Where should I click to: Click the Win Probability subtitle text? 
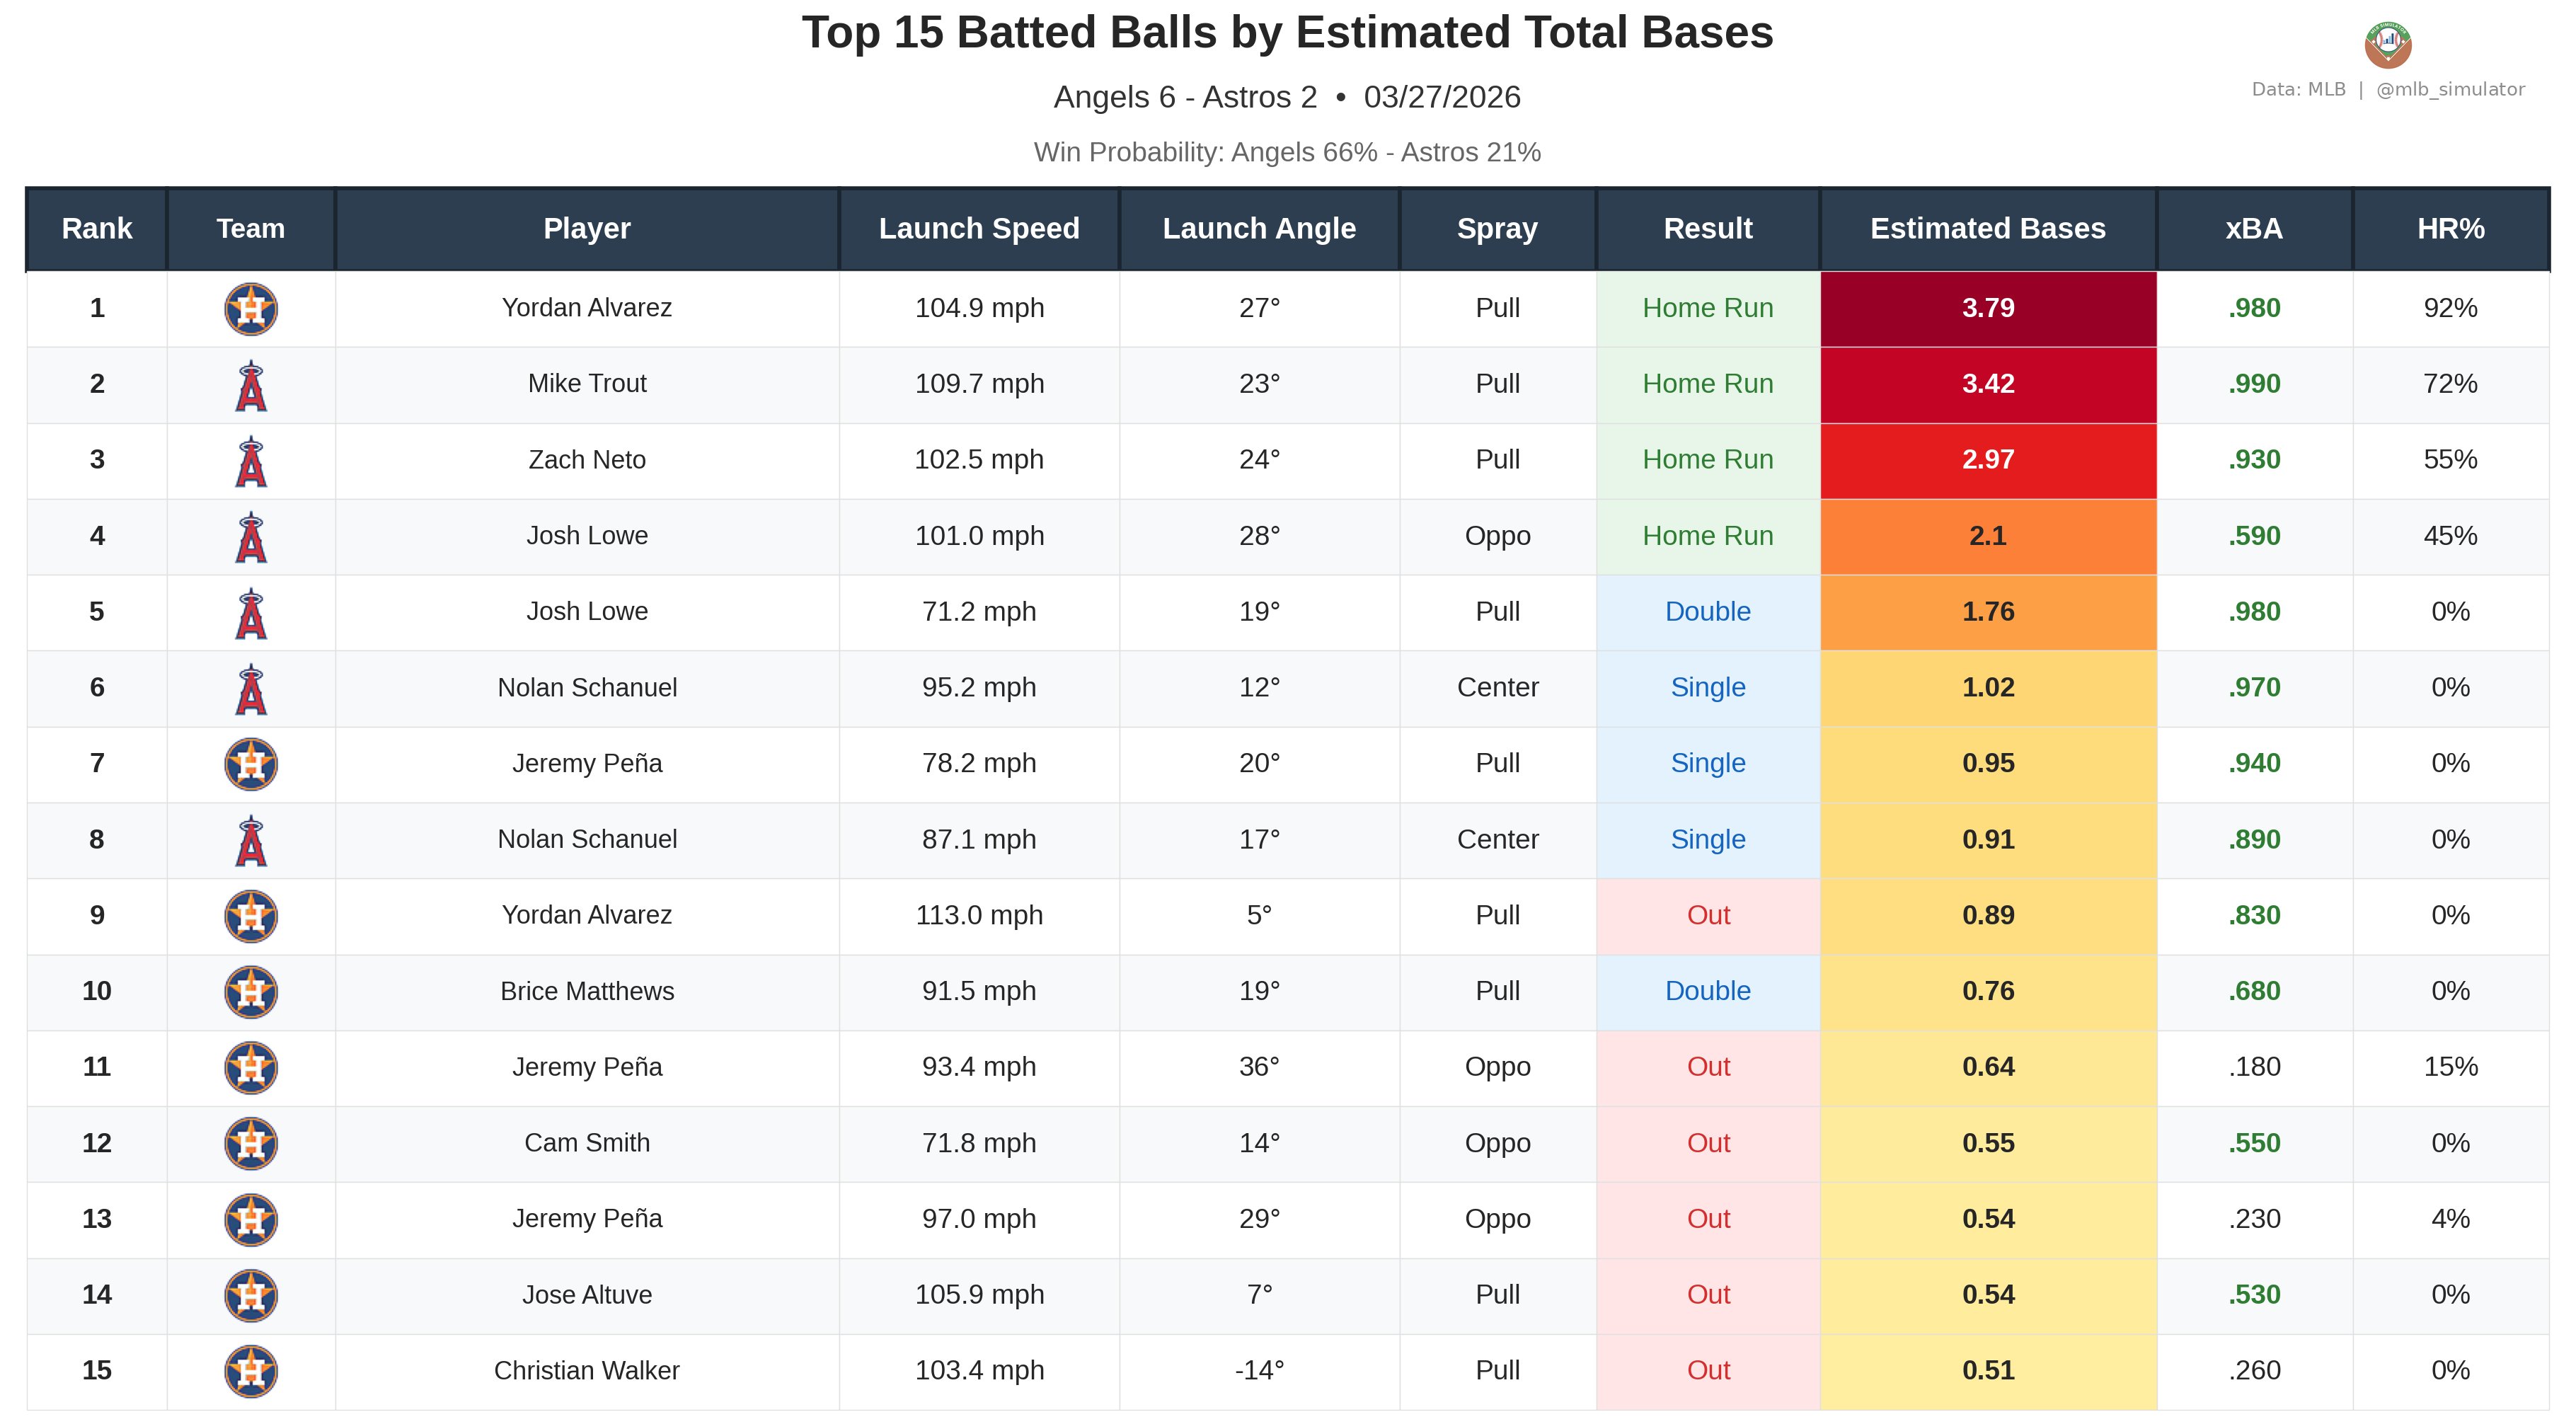(1287, 152)
